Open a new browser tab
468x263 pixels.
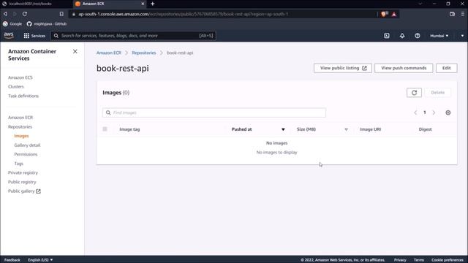153,4
